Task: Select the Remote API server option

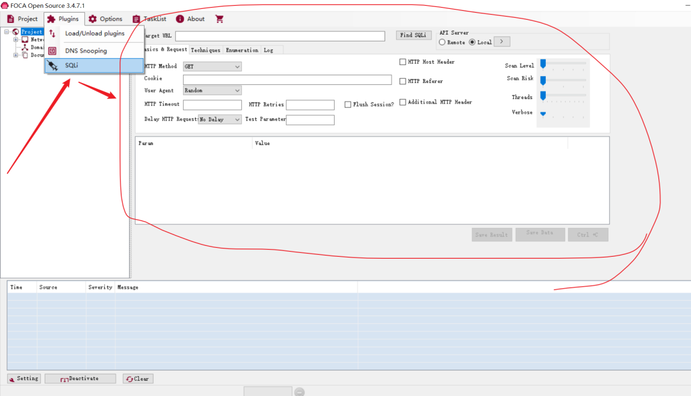Action: point(442,42)
